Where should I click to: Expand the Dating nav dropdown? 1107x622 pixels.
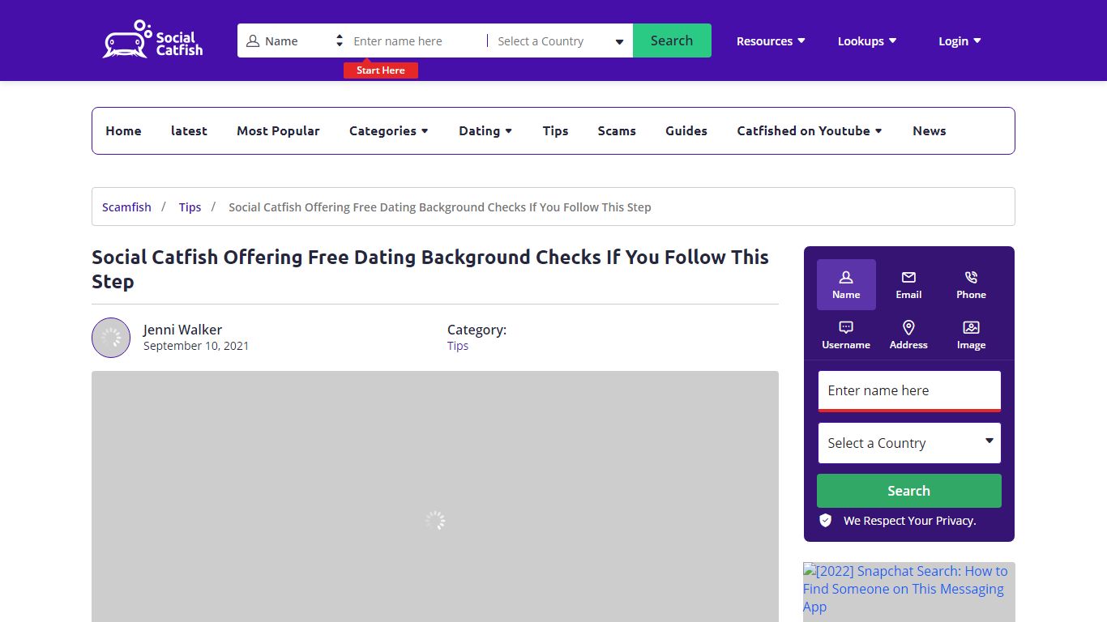(x=485, y=130)
